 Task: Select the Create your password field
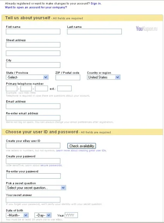click(33, 161)
